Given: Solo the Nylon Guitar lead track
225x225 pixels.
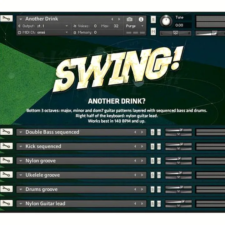Looking at the screenshot, I should (152, 204).
